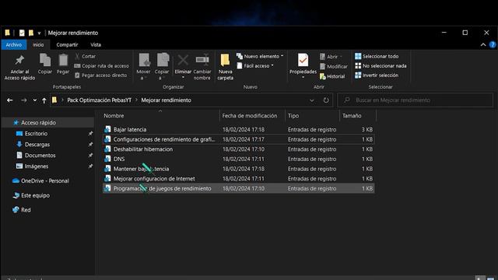Click the Buscar en Mejorar rendimiento field

point(415,100)
